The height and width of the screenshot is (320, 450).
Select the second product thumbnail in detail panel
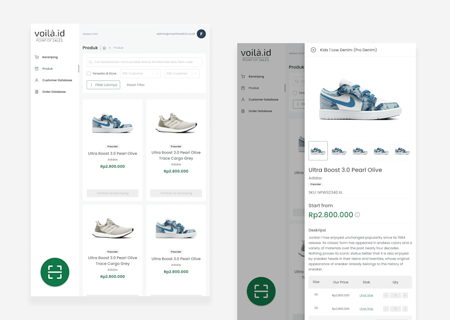tap(339, 151)
